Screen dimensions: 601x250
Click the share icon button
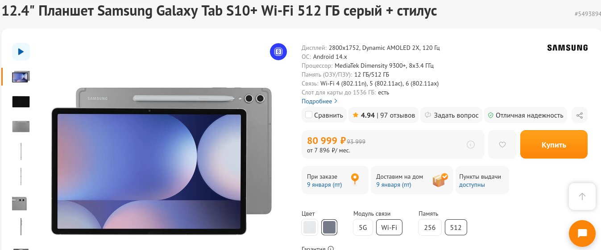[580, 115]
